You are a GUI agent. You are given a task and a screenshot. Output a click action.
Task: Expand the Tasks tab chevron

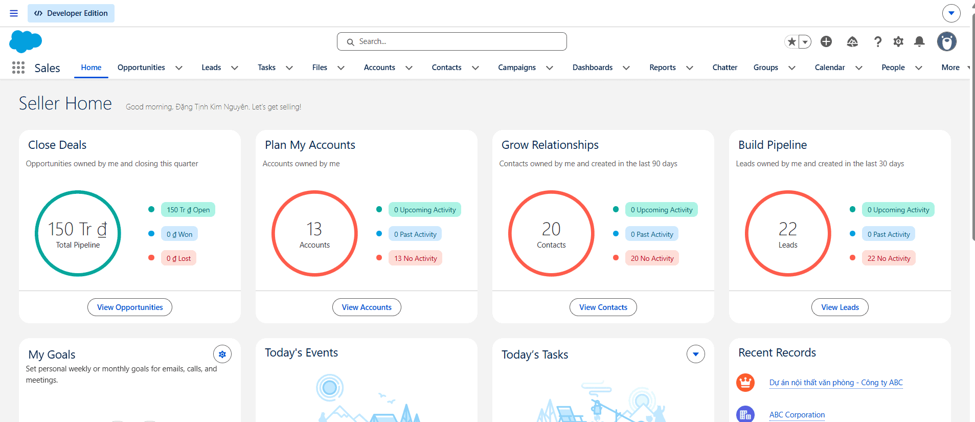click(289, 68)
